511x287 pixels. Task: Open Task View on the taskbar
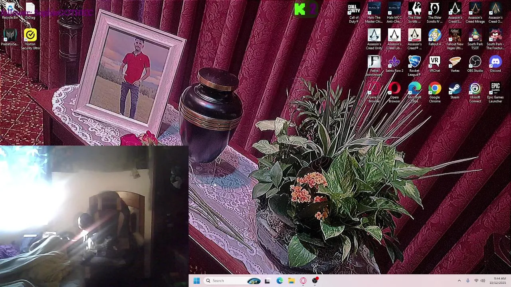point(267,281)
